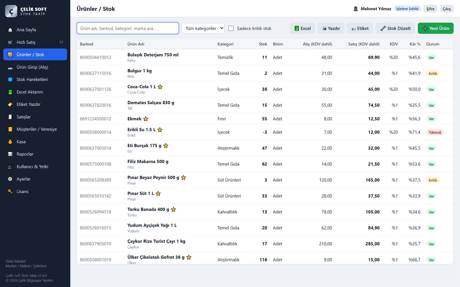Focus the product search input field
Viewport: 460px width, 287px height.
[128, 28]
